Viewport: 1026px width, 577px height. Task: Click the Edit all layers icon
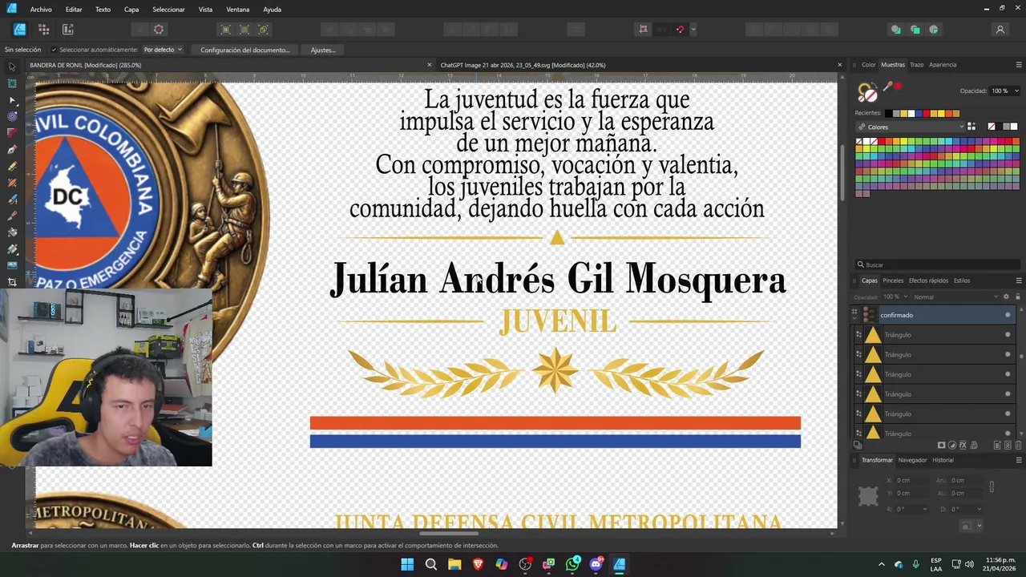tap(858, 445)
